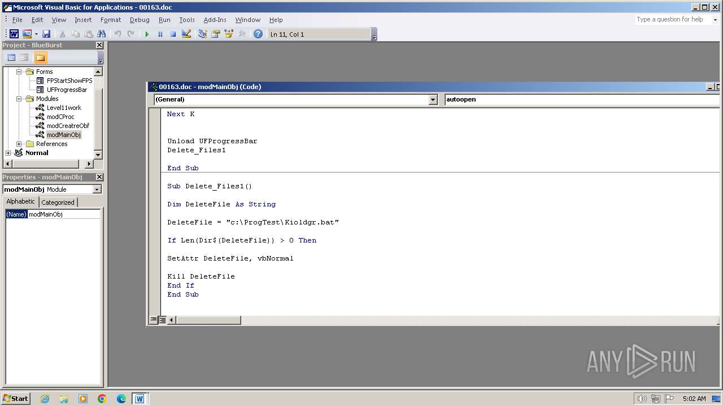723x406 pixels.
Task: Click Project tree horizontal scroll right arrow
Action: tap(89, 164)
